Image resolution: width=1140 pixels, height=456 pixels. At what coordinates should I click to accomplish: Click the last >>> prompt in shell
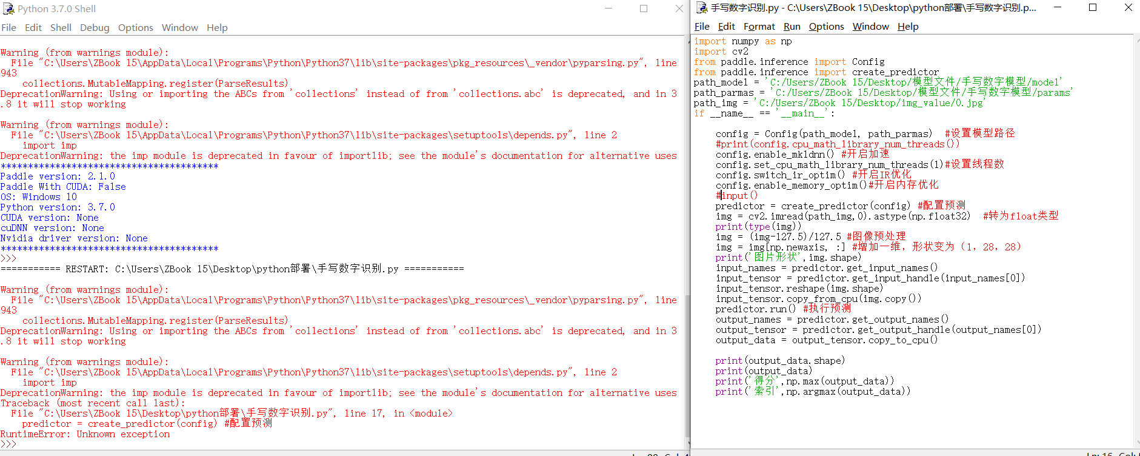click(x=8, y=444)
